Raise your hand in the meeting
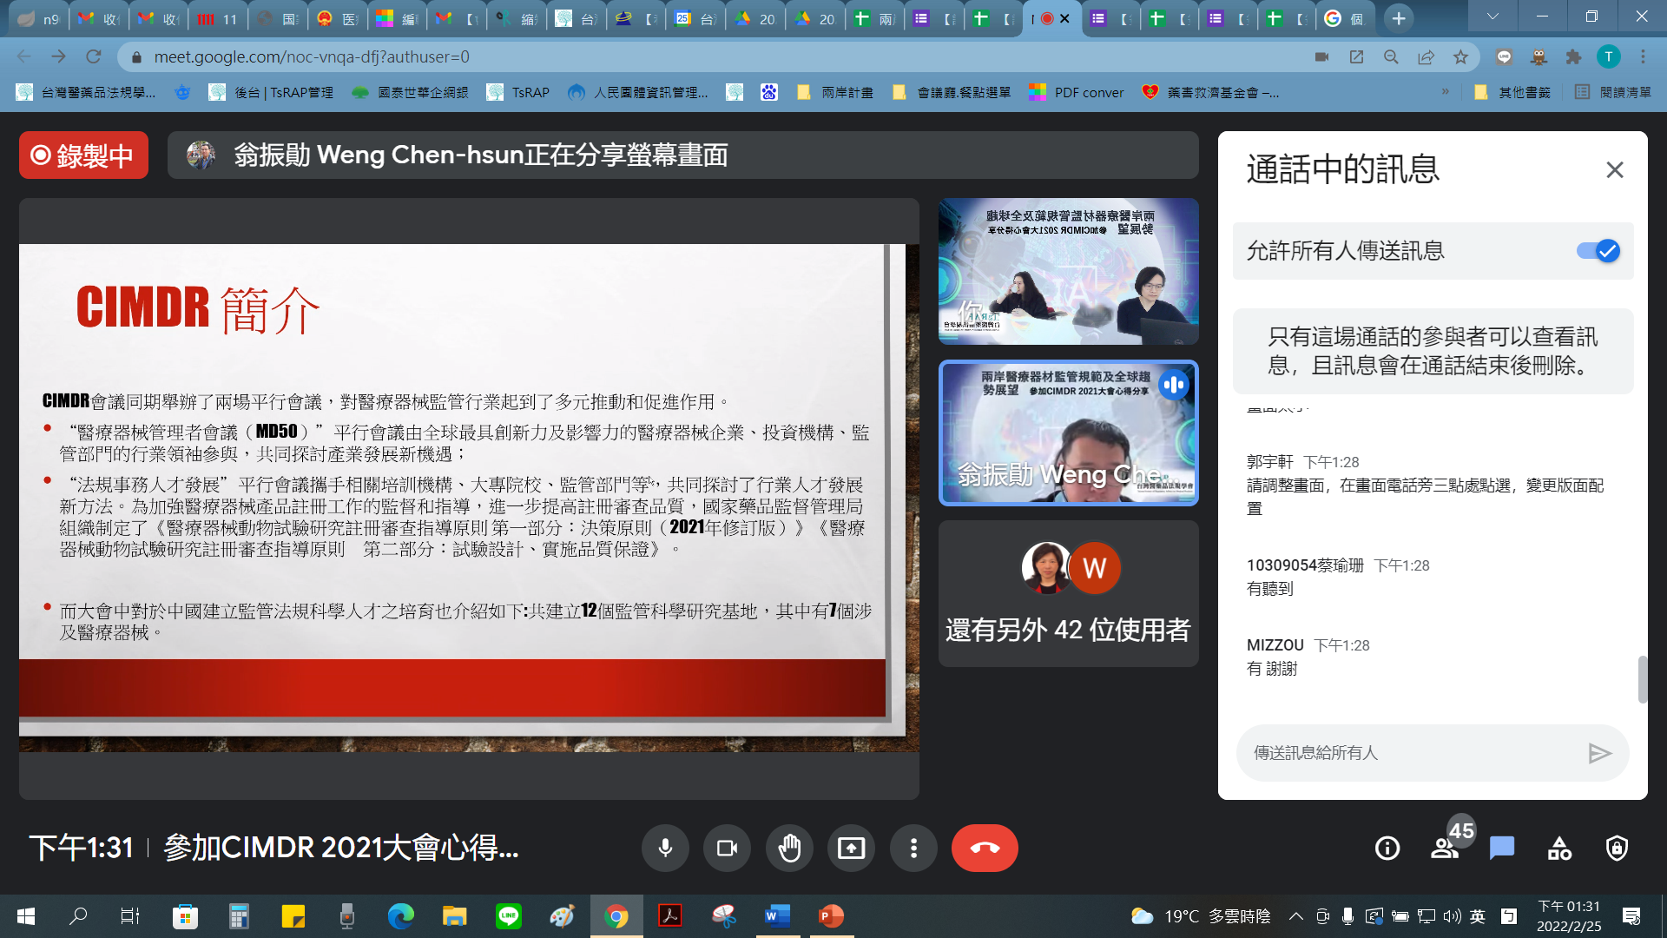 789,849
